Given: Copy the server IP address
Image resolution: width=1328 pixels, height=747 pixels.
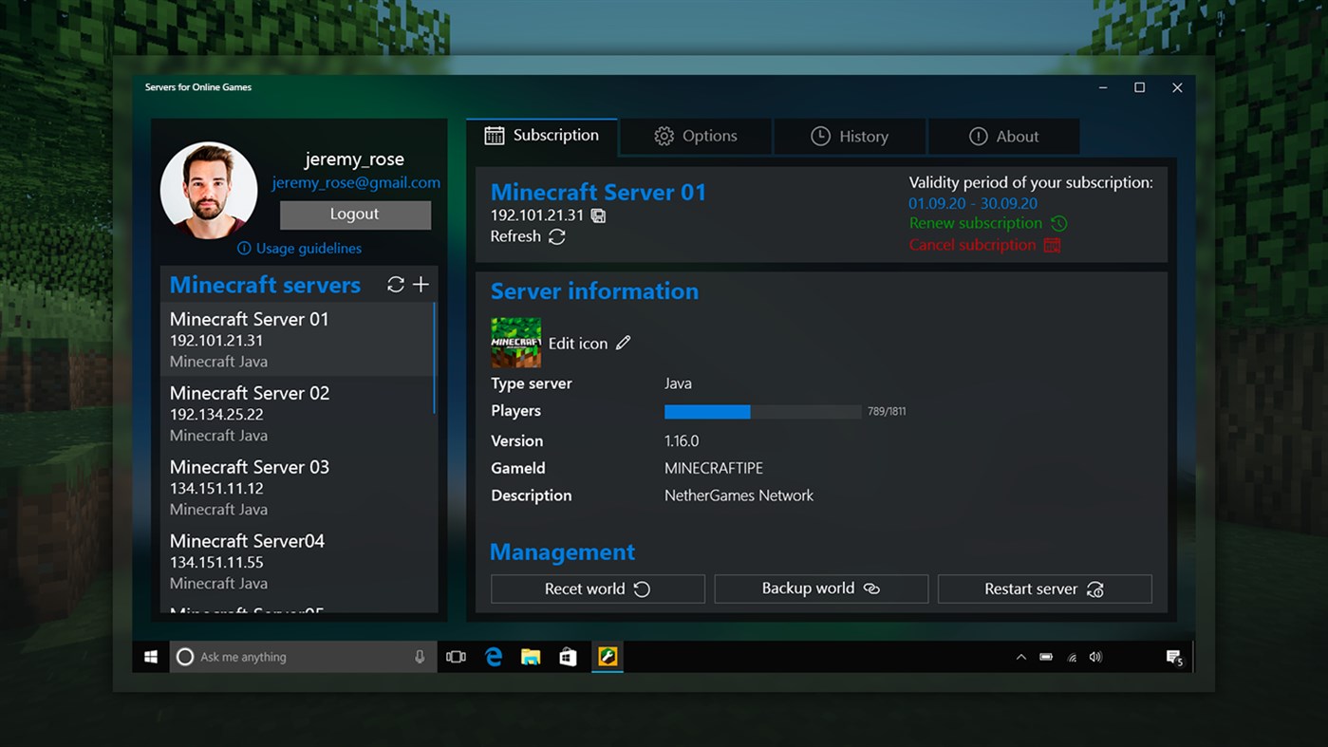Looking at the screenshot, I should pos(597,215).
